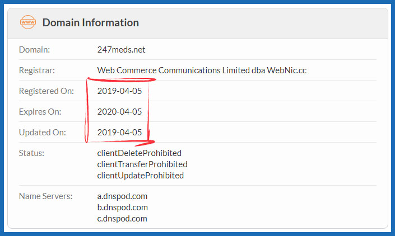This screenshot has height=236, width=395.
Task: Click the Registrar: field label
Action: (37, 70)
